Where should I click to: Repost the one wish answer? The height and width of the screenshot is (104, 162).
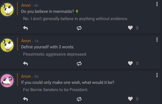[x=79, y=99]
